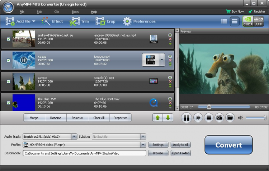Expand the Add File dropdown arrow
Viewport: 269px width, 171px height.
pyautogui.click(x=34, y=22)
